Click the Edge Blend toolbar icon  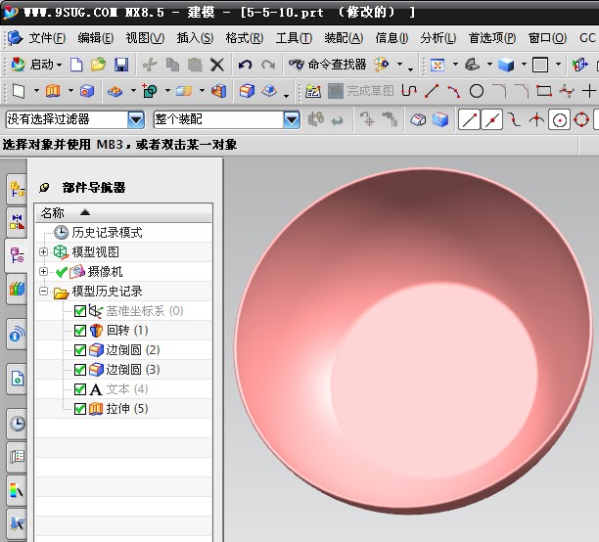click(248, 91)
